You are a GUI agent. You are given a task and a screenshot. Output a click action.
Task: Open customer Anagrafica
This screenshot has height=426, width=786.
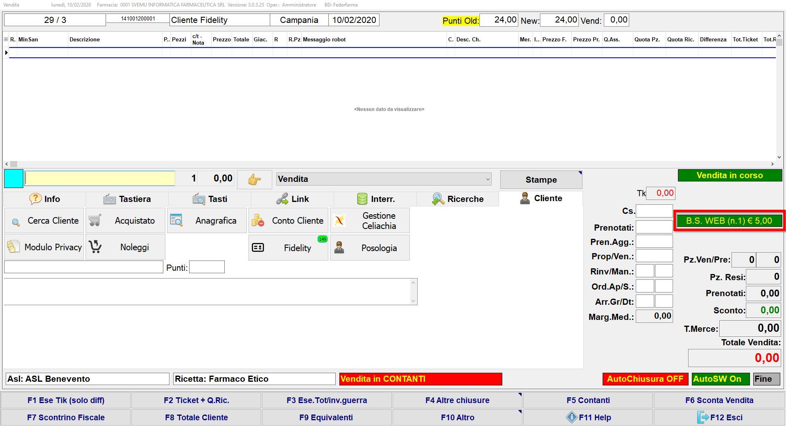tap(207, 221)
